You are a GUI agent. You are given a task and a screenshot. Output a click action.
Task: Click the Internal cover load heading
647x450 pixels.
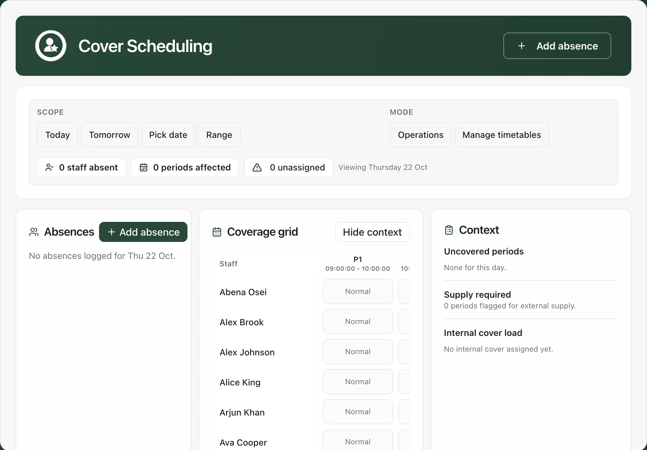coord(483,333)
